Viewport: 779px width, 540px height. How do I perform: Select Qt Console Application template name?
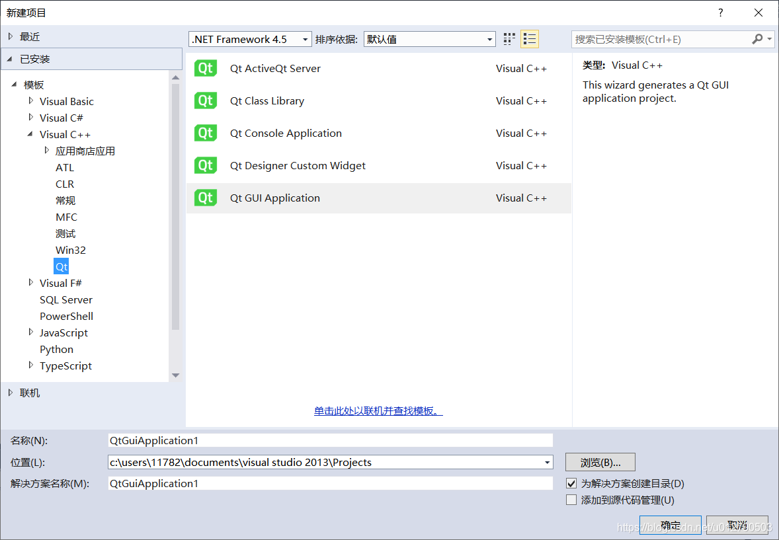click(286, 133)
